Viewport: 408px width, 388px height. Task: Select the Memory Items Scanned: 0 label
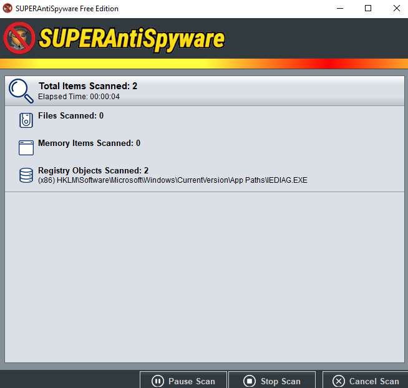coord(89,143)
